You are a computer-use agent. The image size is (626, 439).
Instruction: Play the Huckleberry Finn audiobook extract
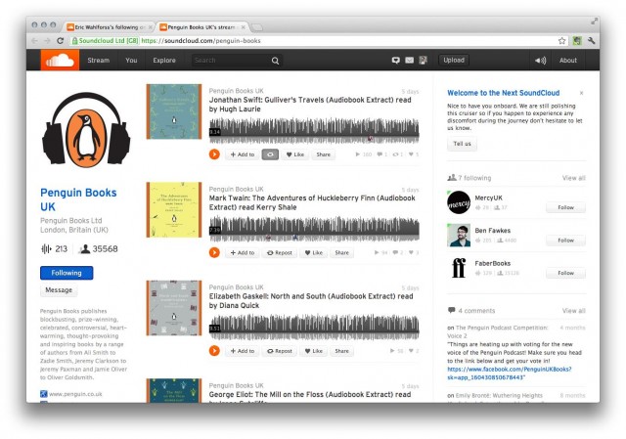pyautogui.click(x=214, y=252)
